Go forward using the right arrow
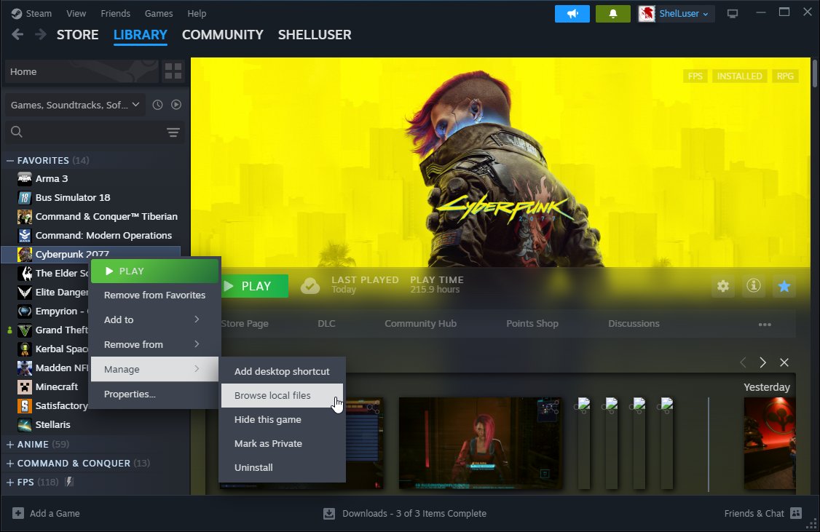The image size is (820, 532). point(41,34)
